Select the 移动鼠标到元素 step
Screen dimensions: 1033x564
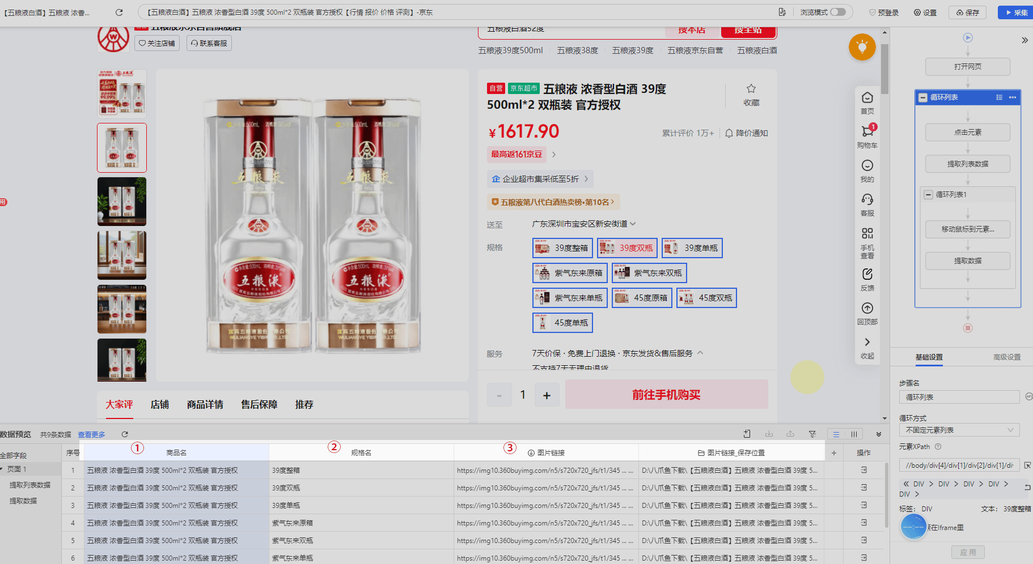[968, 229]
